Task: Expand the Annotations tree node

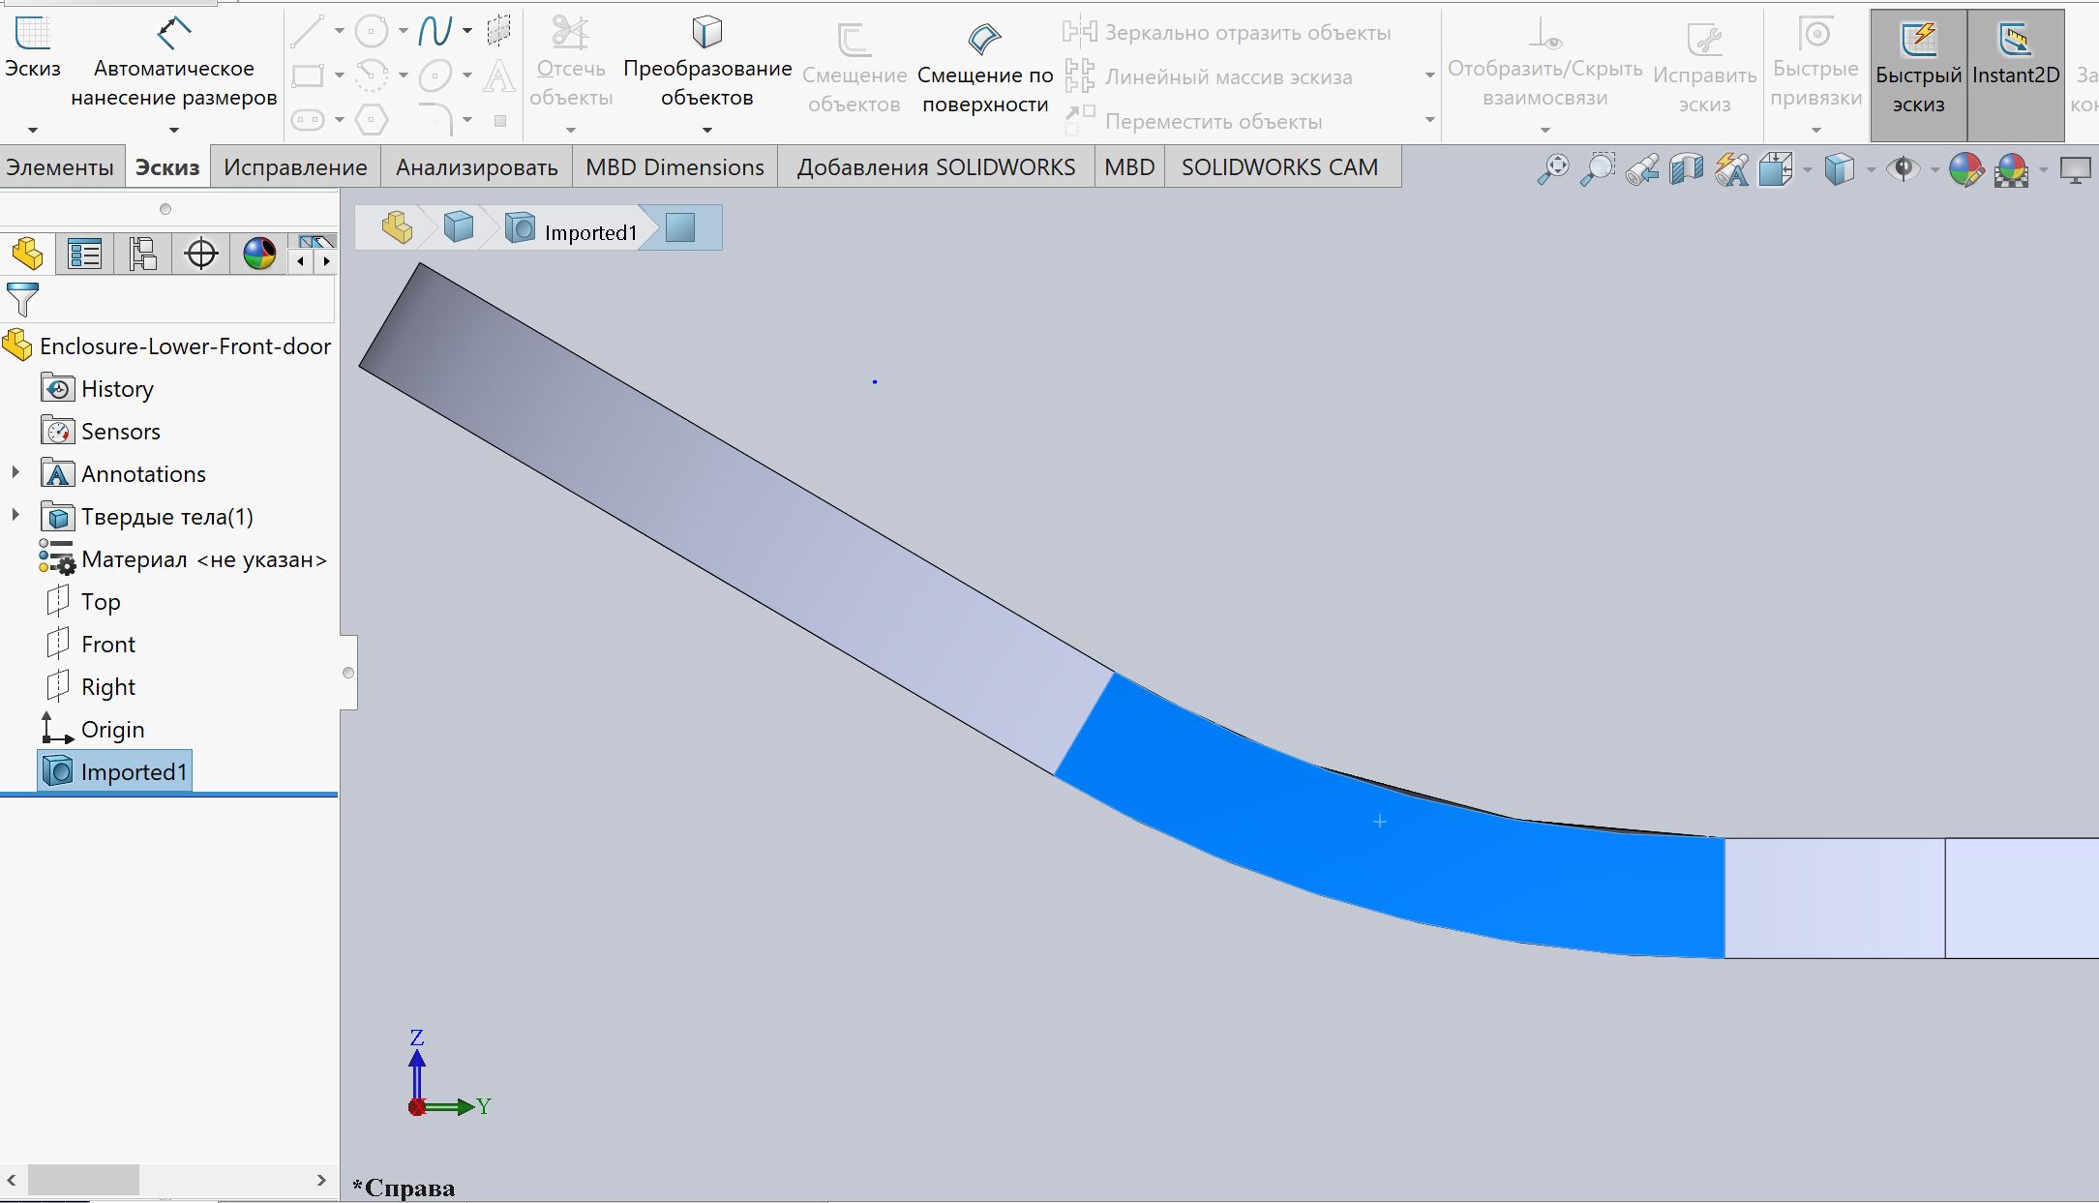Action: [15, 473]
